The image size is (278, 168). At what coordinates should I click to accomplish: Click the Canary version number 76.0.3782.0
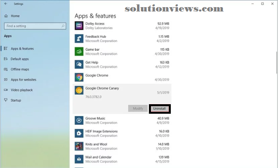93,97
